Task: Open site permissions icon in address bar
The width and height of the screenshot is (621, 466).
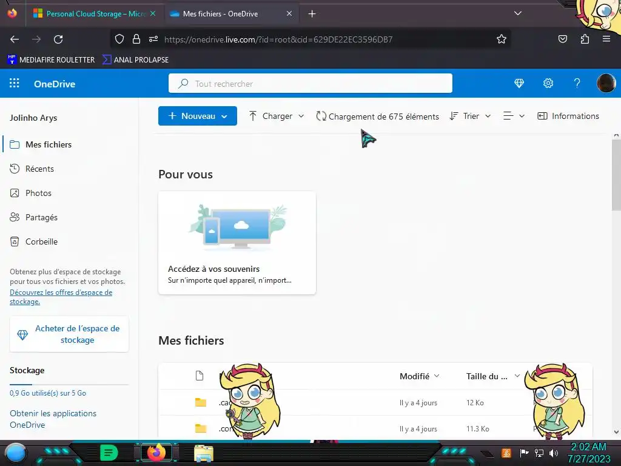Action: click(x=153, y=39)
